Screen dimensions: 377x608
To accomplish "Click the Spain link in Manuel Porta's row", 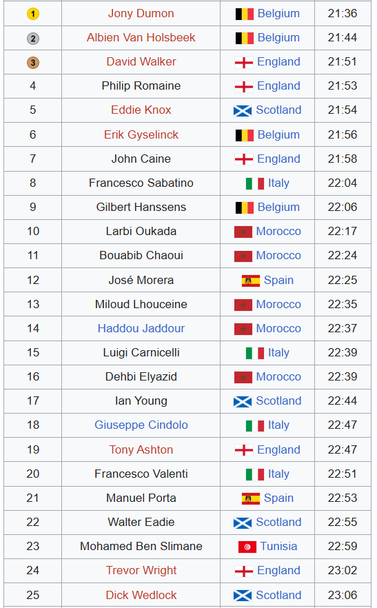I will click(x=278, y=498).
